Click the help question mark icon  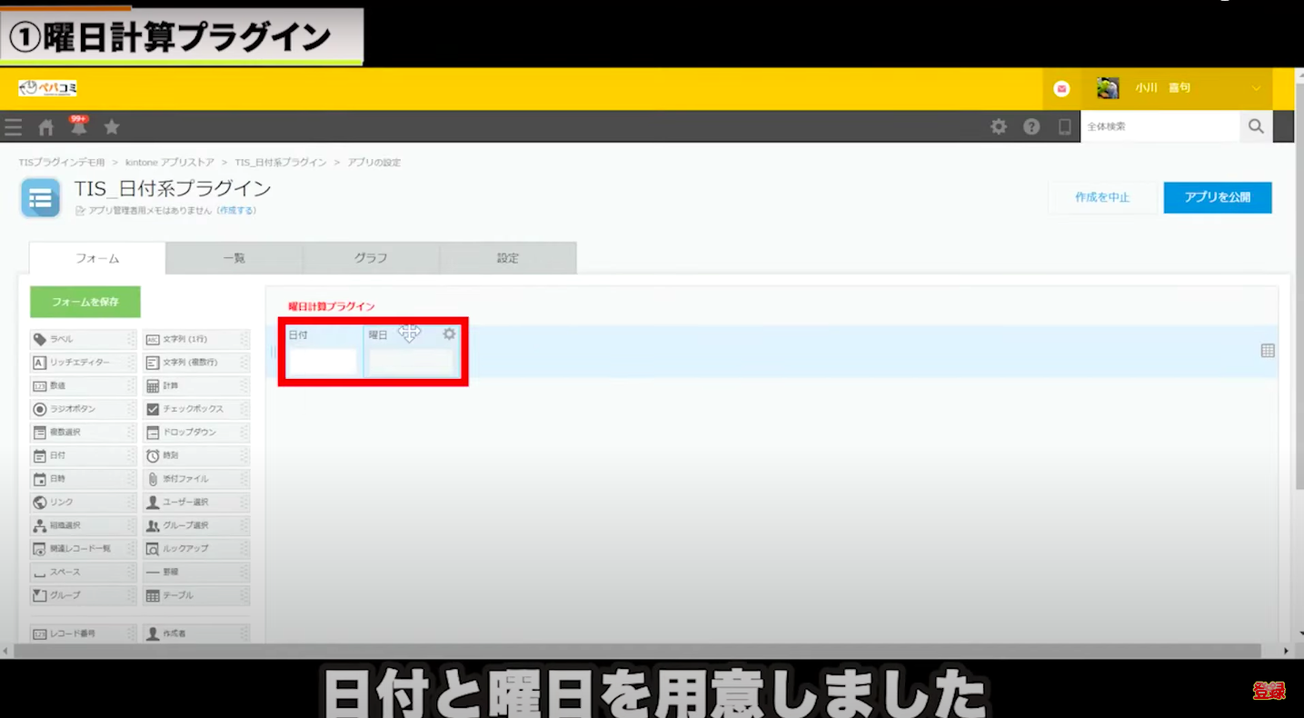pos(1031,127)
